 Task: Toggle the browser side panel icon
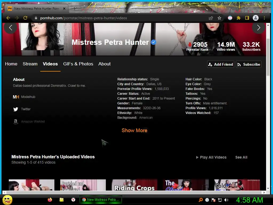[x=247, y=18]
